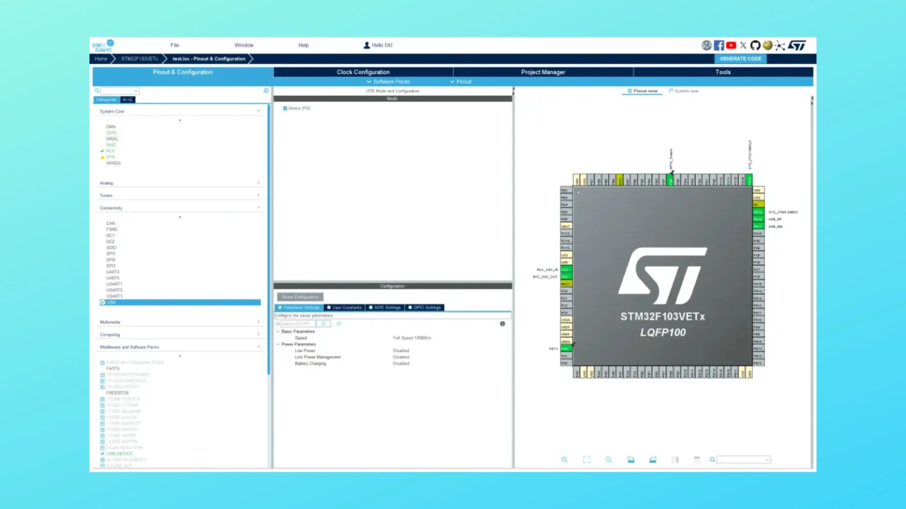Expand the Computing category

point(258,334)
